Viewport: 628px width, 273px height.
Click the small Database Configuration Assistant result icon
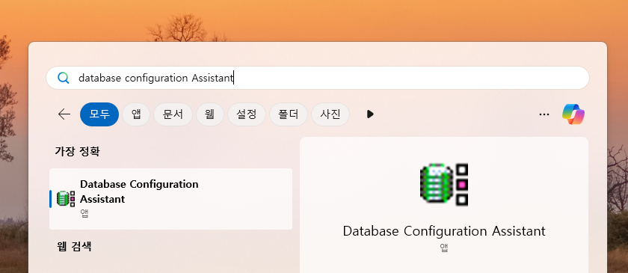tap(66, 199)
